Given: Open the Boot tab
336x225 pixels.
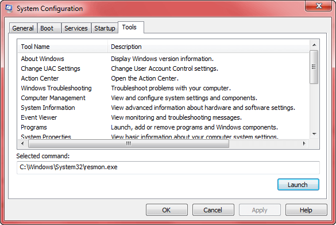Looking at the screenshot, I should click(x=49, y=28).
